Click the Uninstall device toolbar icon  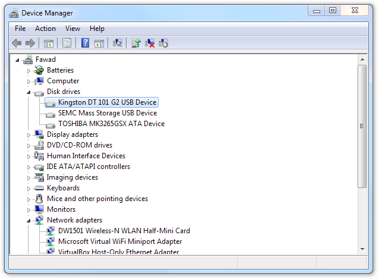(150, 43)
